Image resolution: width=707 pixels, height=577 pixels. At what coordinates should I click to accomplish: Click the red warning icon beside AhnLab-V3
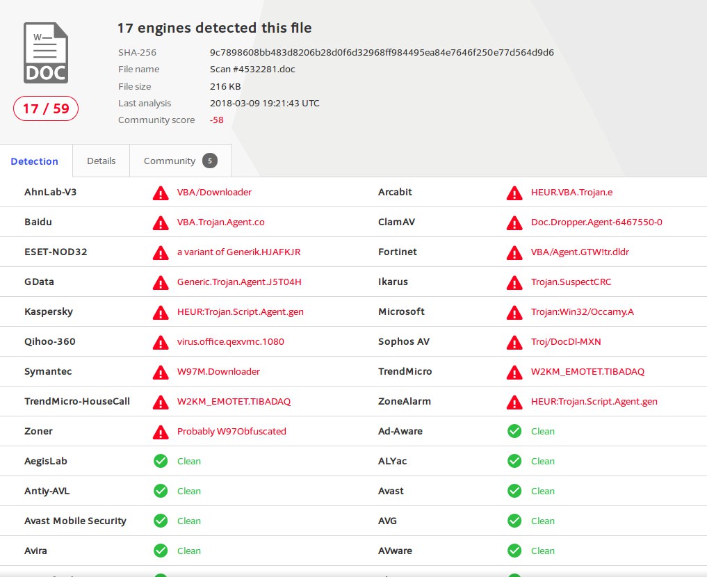coord(161,193)
